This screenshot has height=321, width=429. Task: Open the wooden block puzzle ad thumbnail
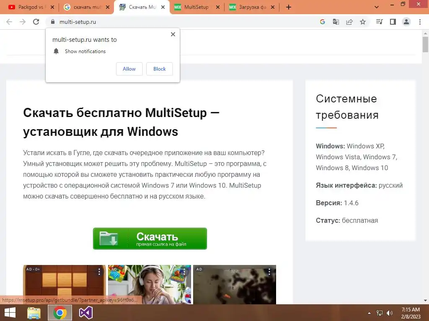(x=64, y=284)
